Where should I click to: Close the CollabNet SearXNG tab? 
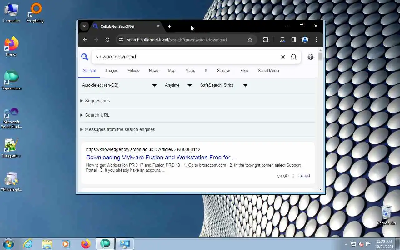(158, 26)
